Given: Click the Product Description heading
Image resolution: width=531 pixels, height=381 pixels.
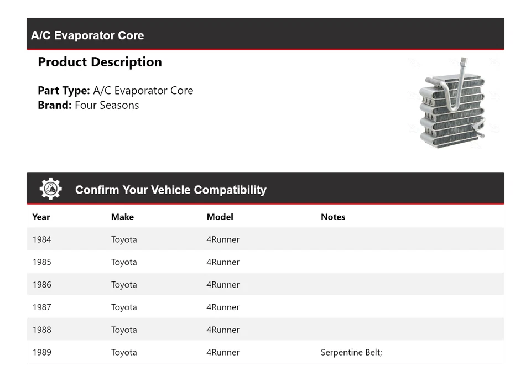Looking at the screenshot, I should click(100, 62).
